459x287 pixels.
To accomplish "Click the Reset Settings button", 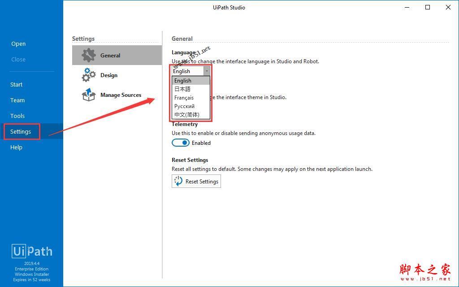I will (x=196, y=181).
